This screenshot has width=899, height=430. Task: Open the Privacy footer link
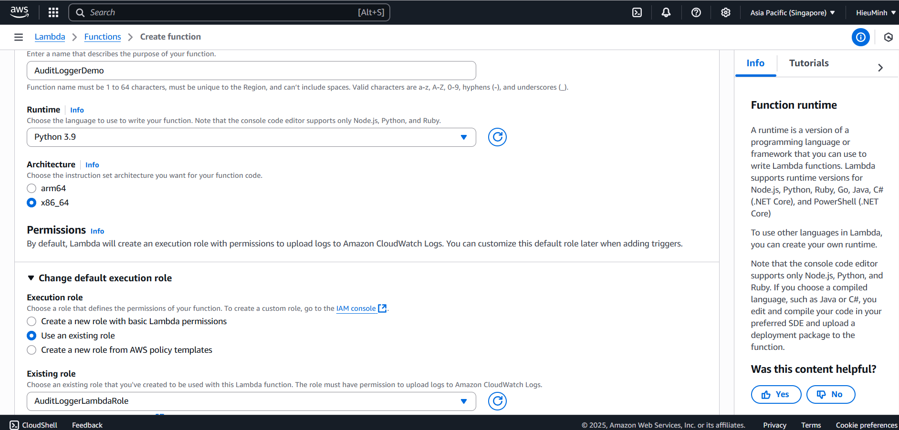[x=774, y=425]
